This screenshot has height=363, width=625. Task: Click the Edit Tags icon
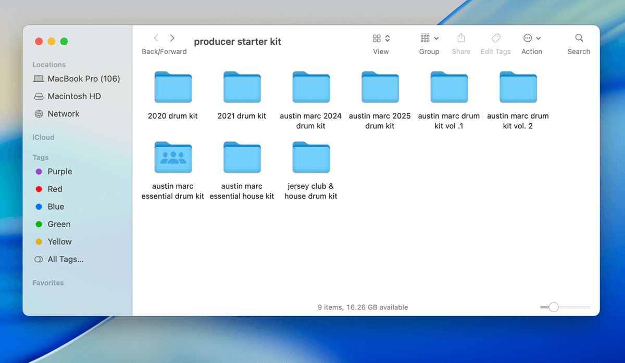tap(496, 38)
